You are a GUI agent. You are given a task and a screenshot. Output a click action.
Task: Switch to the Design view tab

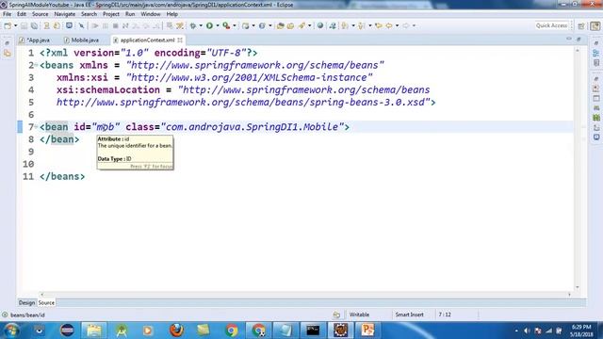[26, 303]
